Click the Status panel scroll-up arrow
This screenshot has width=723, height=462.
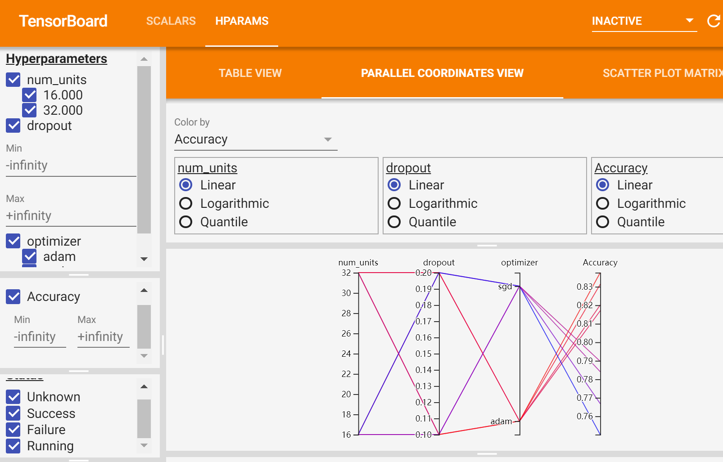coord(144,386)
